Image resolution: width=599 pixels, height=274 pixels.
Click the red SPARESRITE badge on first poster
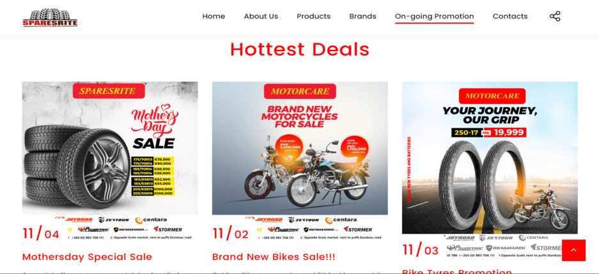point(109,91)
